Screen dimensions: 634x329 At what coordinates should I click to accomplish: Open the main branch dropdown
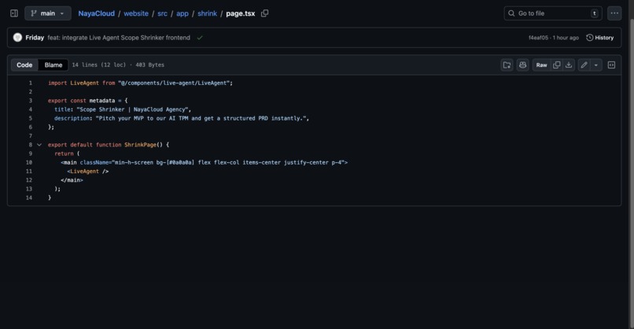[48, 13]
